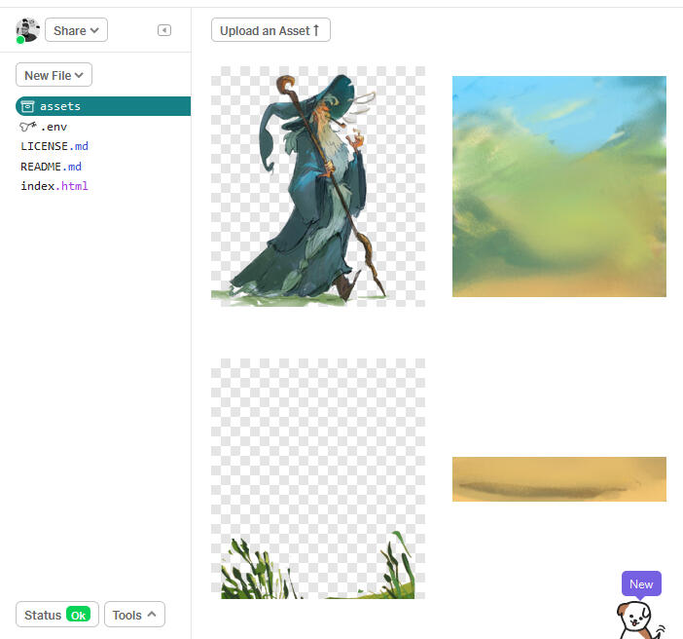Open the New File dropdown
The width and height of the screenshot is (683, 639).
(54, 75)
